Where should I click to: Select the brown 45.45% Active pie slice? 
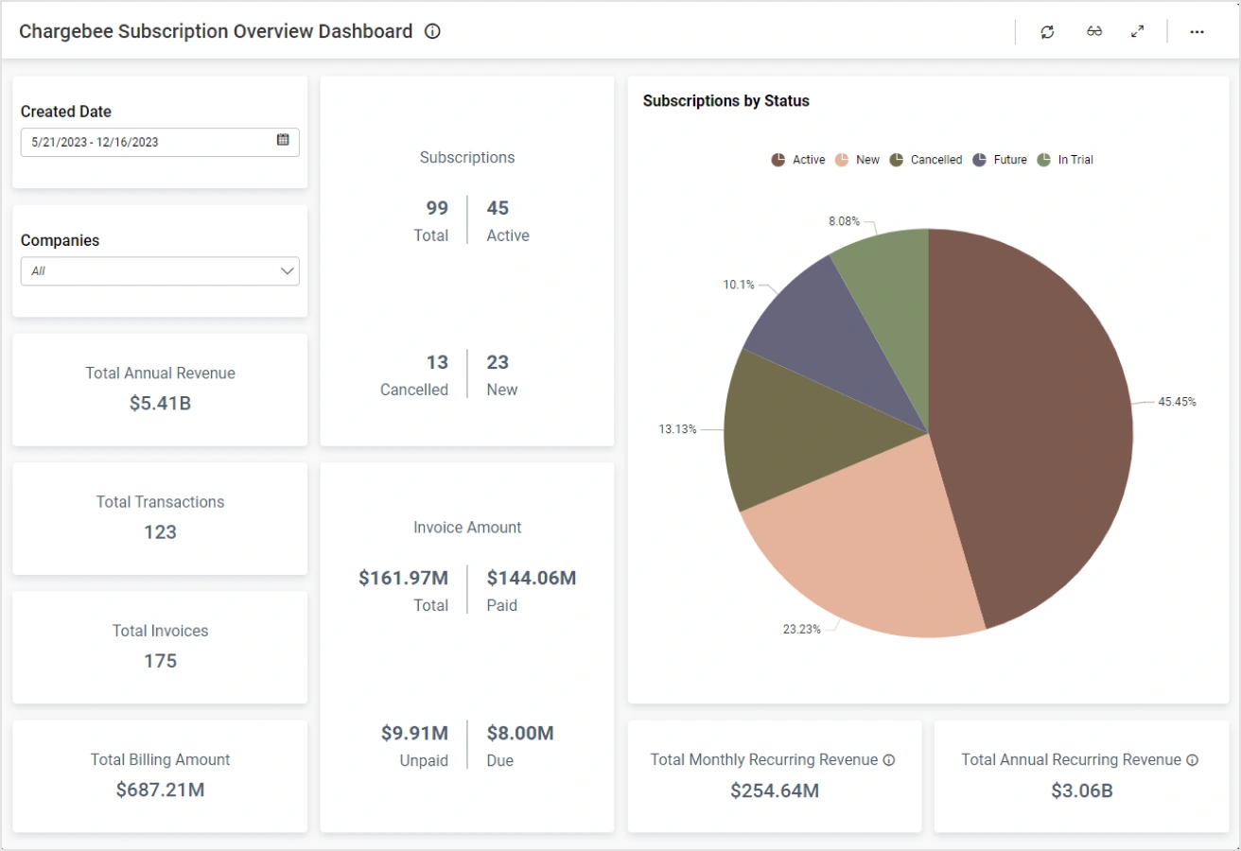(x=1031, y=425)
